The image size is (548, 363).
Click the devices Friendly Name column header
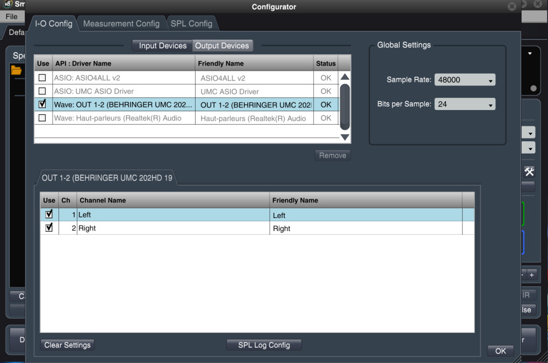(x=254, y=63)
